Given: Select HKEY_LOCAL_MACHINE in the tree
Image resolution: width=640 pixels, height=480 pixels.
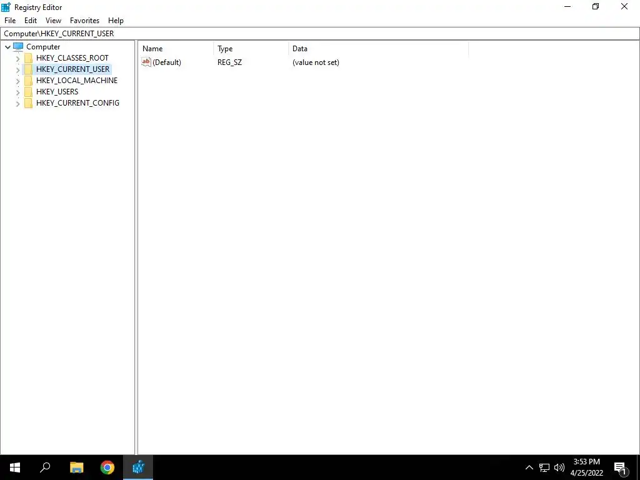Looking at the screenshot, I should pos(77,81).
